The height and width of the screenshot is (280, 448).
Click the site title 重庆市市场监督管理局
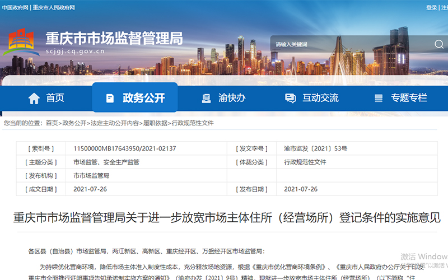click(114, 38)
